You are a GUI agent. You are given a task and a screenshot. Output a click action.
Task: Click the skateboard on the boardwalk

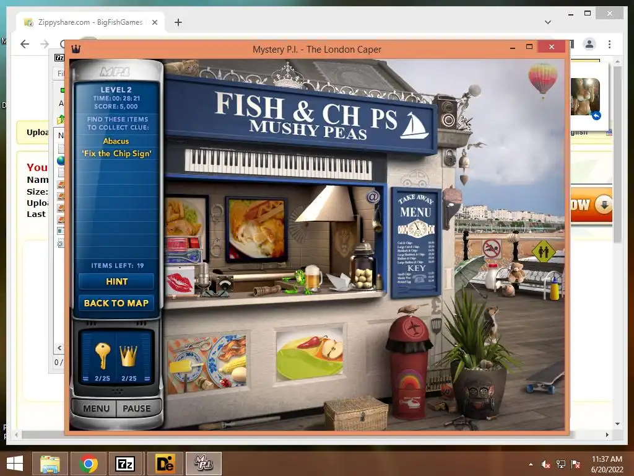[546, 379]
